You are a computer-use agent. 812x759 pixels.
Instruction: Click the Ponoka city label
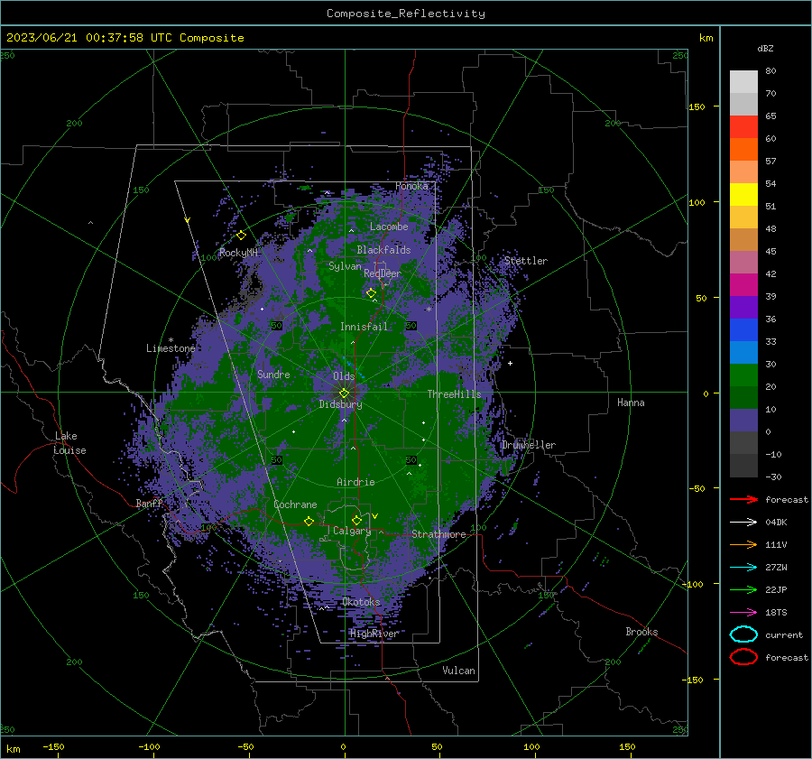tap(411, 186)
